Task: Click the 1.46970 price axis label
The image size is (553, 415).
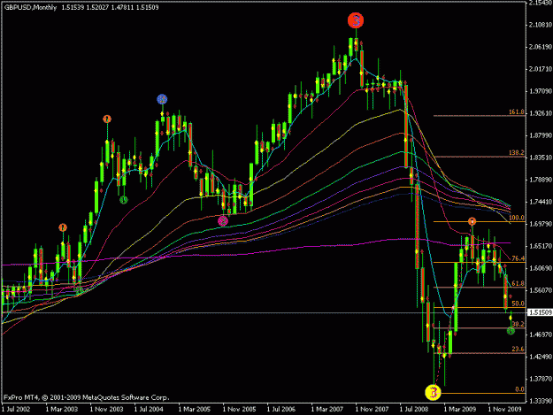Action: 541,334
